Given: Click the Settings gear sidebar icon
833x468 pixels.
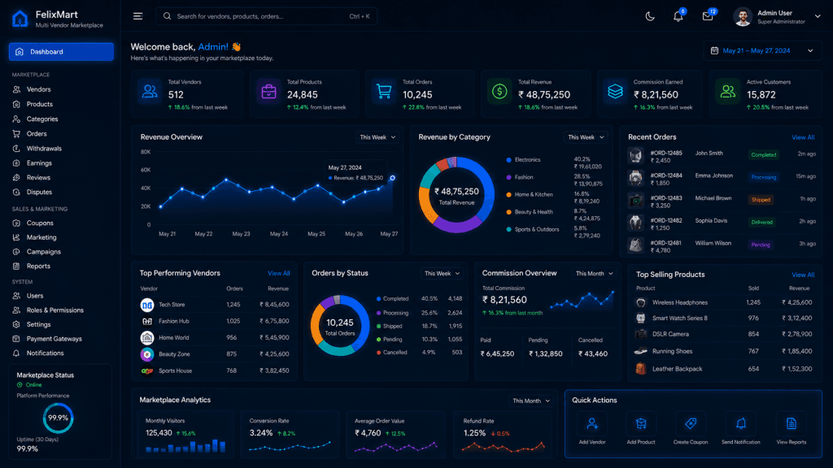Looking at the screenshot, I should (16, 324).
